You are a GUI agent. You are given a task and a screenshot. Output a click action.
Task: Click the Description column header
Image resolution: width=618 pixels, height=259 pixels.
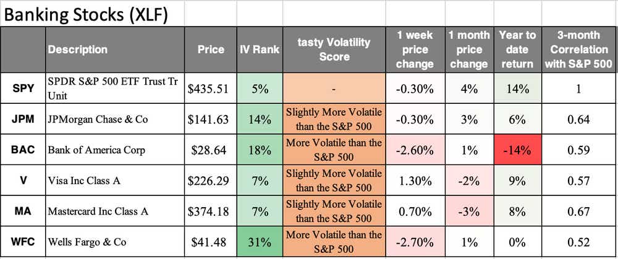115,49
